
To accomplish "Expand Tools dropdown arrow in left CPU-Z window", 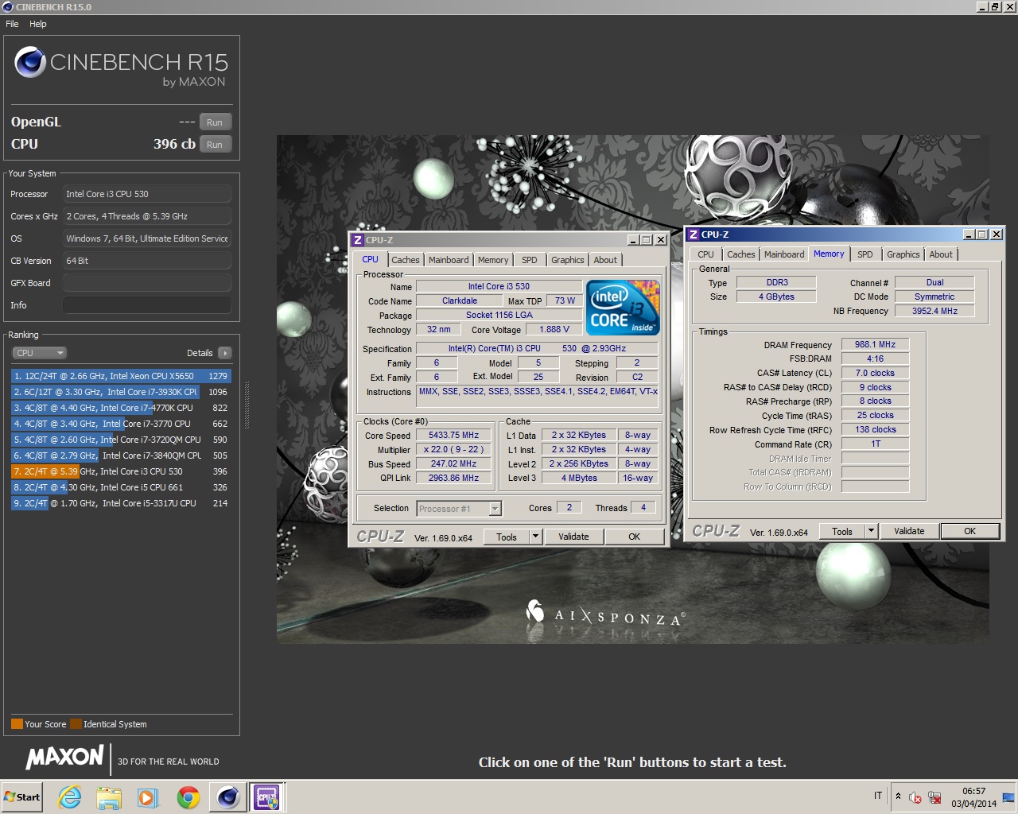I will 536,537.
